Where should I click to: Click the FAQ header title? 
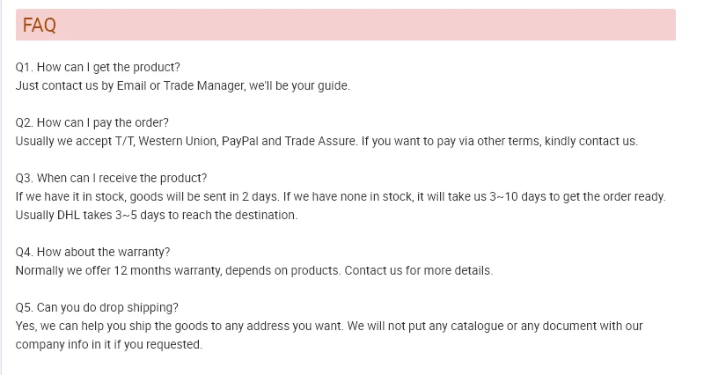[40, 26]
